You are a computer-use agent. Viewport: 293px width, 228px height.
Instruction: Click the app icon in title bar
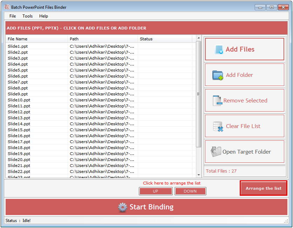click(x=7, y=7)
